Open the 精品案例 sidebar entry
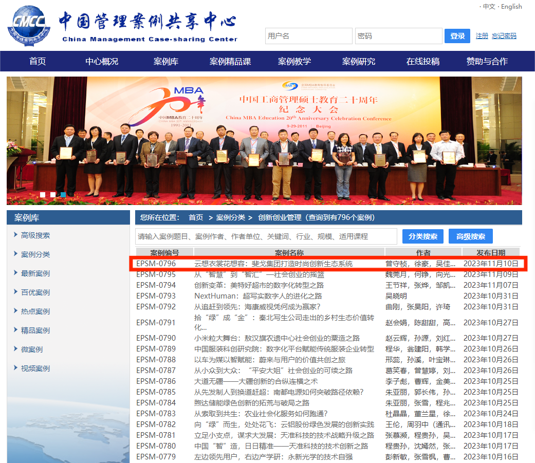This screenshot has height=463, width=535. [35, 330]
